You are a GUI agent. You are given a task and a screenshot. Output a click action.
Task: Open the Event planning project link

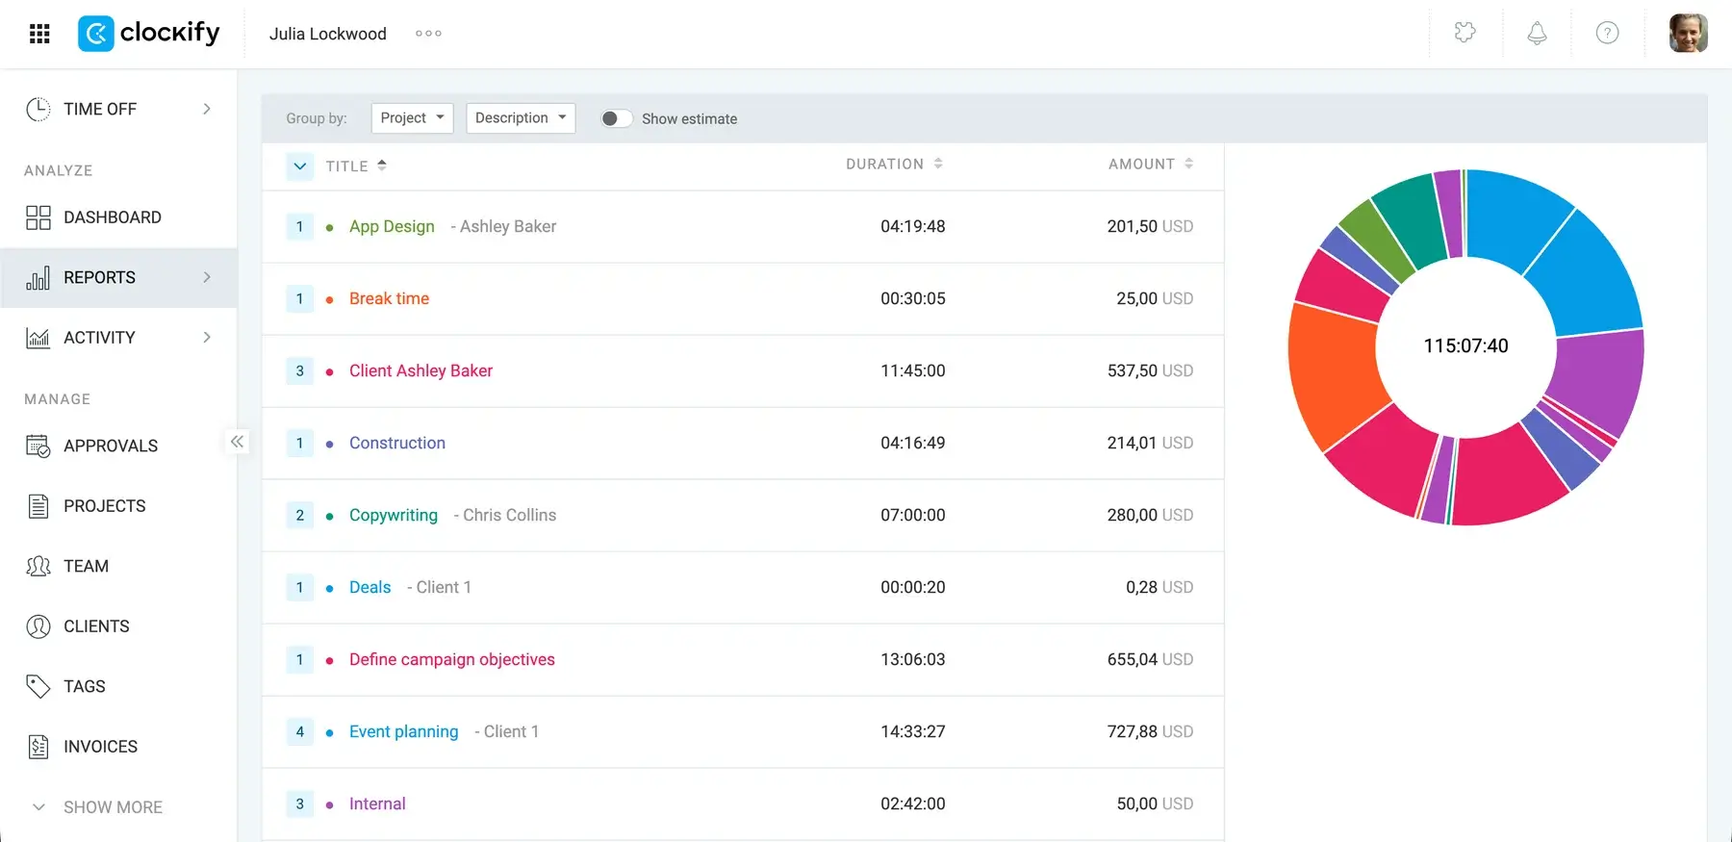click(404, 731)
